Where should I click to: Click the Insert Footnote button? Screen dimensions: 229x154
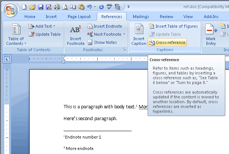pyautogui.click(x=75, y=35)
